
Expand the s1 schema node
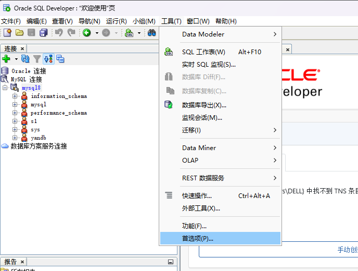point(15,121)
